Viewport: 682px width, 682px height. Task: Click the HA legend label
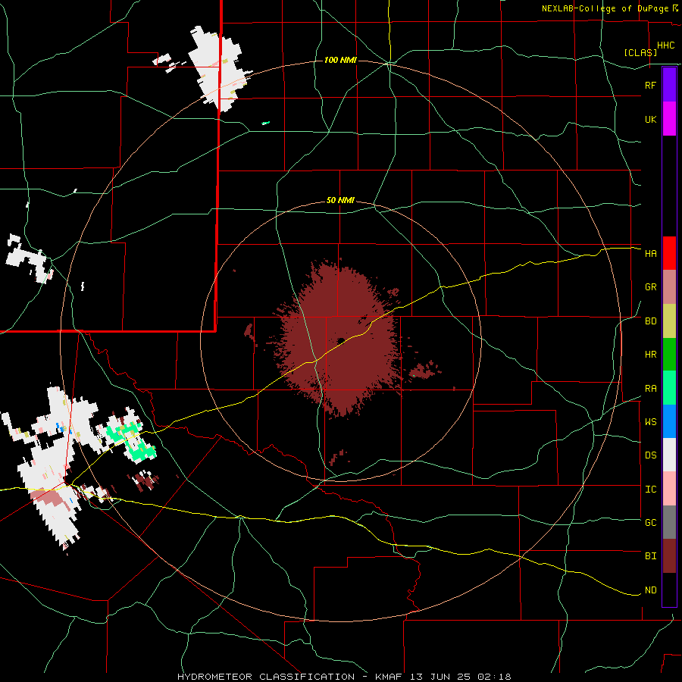point(650,254)
